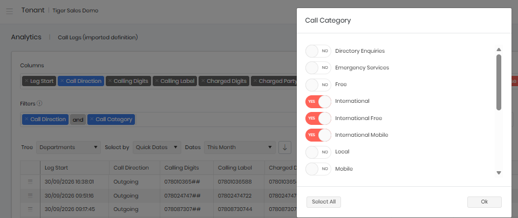This screenshot has height=218, width=518.
Task: Click the Filters info icon
Action: pos(39,103)
